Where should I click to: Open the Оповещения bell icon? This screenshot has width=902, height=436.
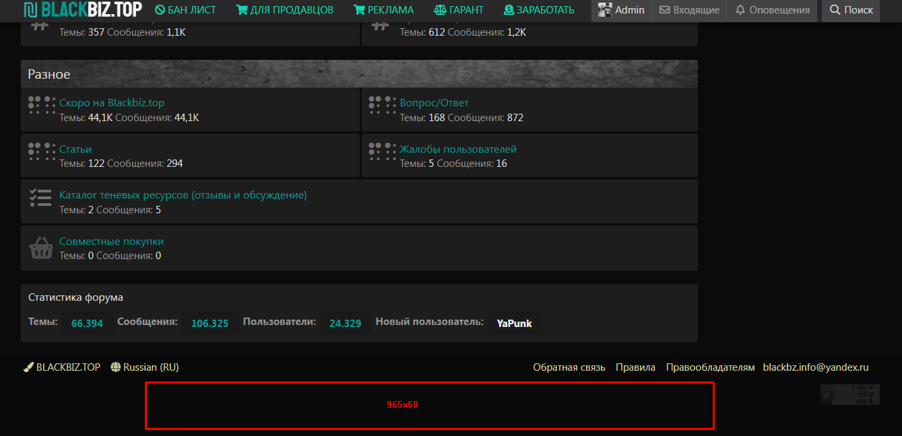click(x=740, y=10)
